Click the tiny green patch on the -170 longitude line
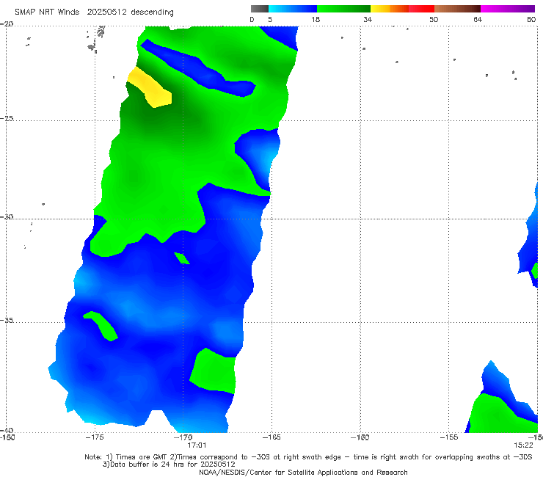The height and width of the screenshot is (477, 543). (182, 258)
